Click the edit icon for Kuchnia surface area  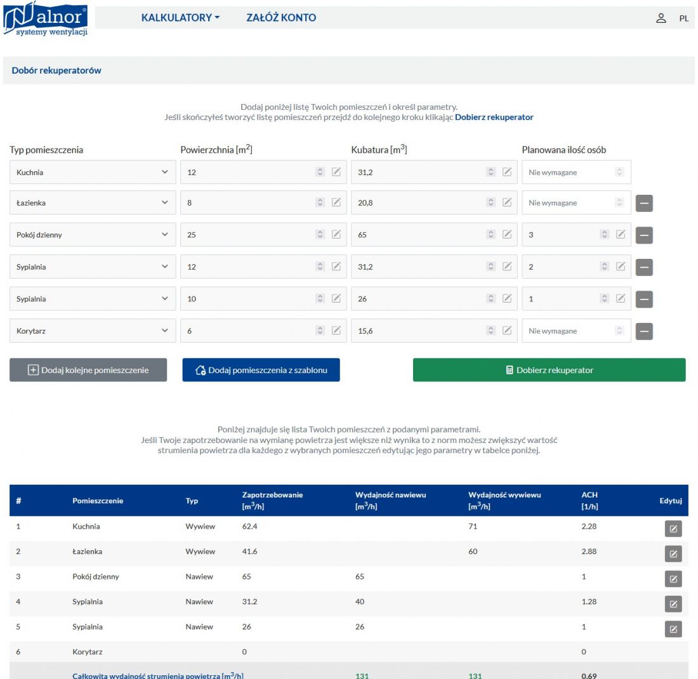click(336, 172)
